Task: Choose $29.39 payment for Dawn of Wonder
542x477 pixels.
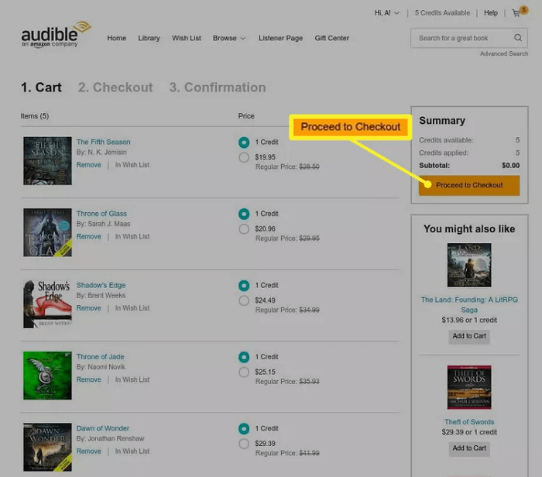Action: pyautogui.click(x=244, y=444)
